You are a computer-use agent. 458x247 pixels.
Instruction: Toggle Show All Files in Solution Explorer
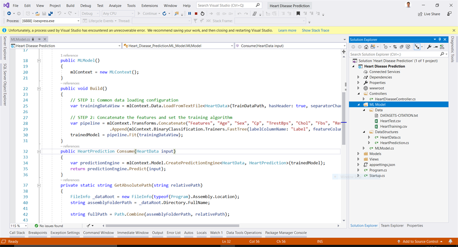(x=408, y=47)
